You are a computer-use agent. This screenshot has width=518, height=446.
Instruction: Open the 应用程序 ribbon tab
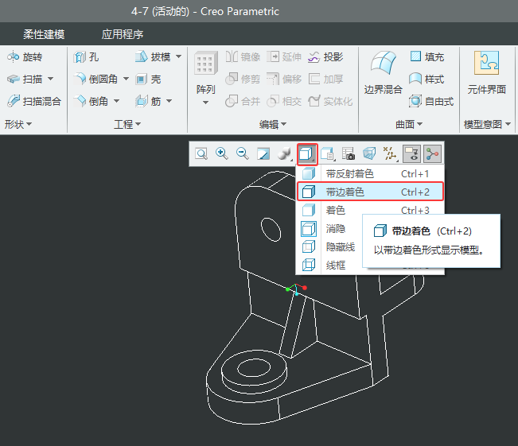click(123, 34)
